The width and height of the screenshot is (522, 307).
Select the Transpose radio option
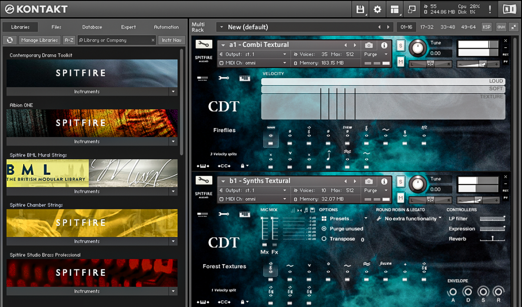click(324, 239)
